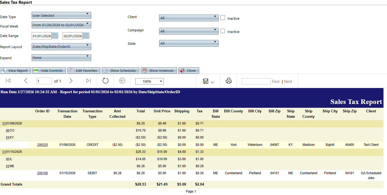Image resolution: width=387 pixels, height=195 pixels.
Task: Open order 206520 link
Action: [x=42, y=145]
